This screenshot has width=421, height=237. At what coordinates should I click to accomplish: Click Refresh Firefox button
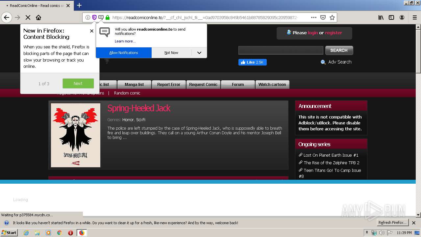click(393, 223)
